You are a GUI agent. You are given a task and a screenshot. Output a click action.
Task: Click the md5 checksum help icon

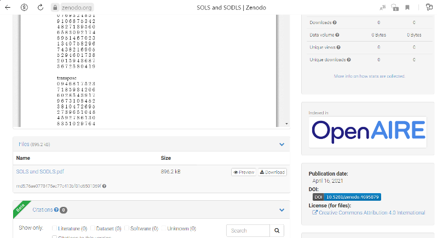click(x=104, y=186)
